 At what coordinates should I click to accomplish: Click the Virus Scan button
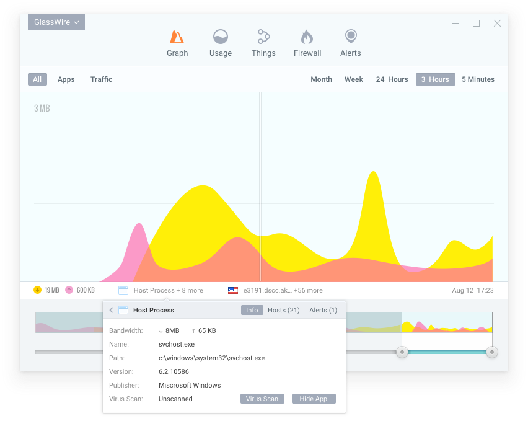pyautogui.click(x=262, y=399)
